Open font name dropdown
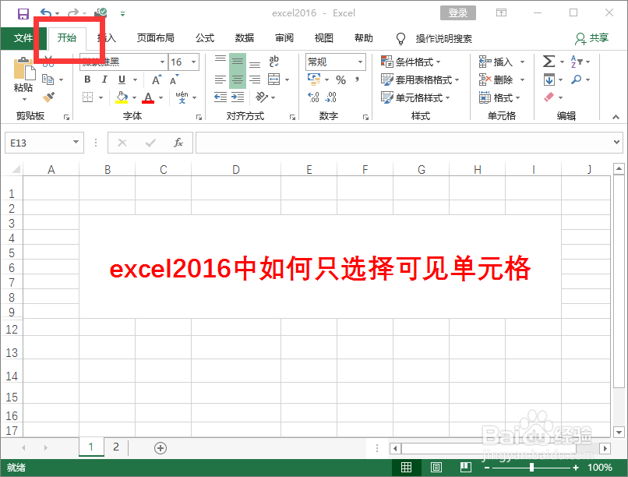Image resolution: width=628 pixels, height=477 pixels. pyautogui.click(x=162, y=62)
